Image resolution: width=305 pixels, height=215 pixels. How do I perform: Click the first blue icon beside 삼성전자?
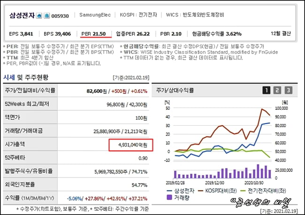(39, 15)
